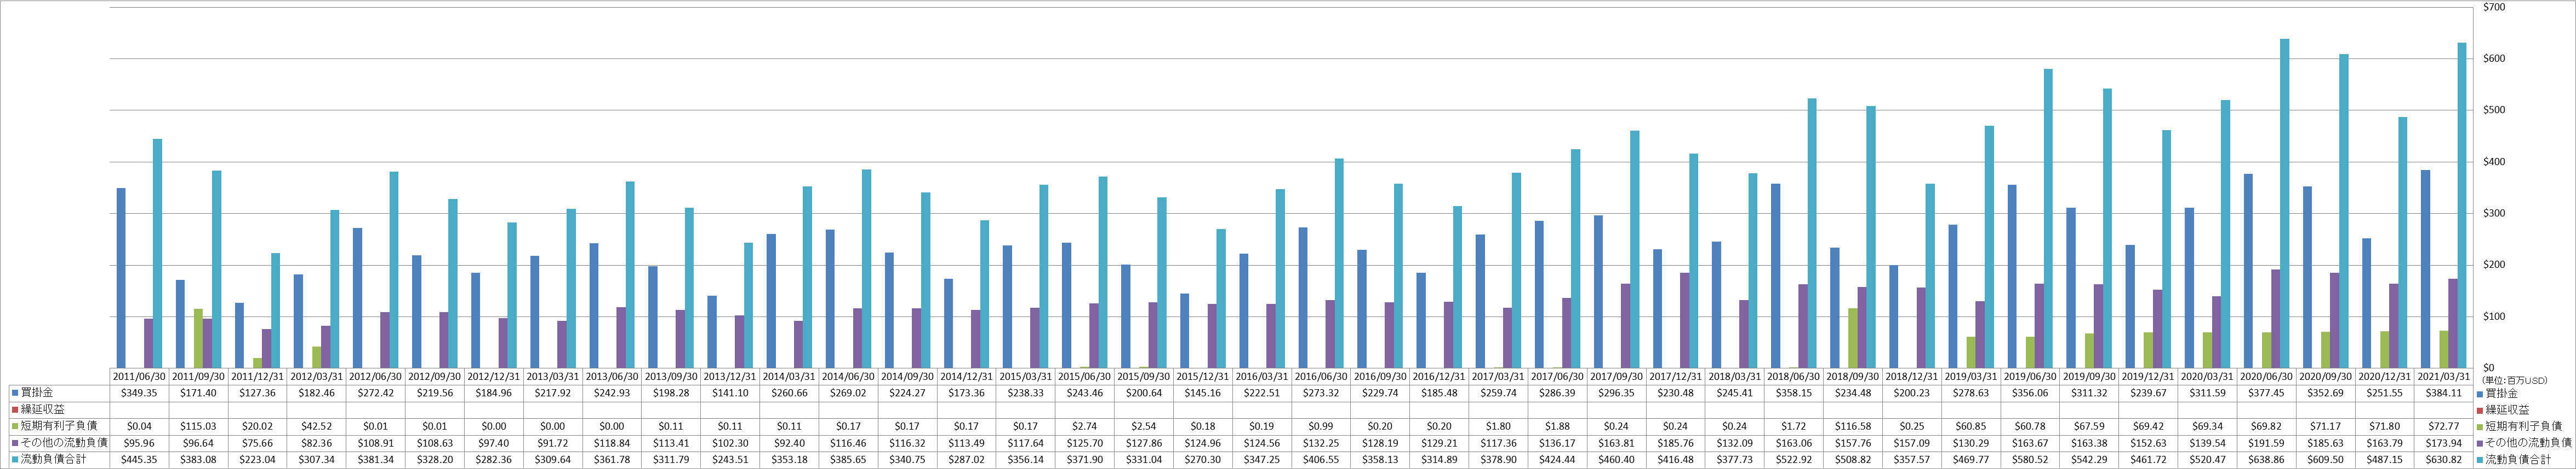Image resolution: width=2576 pixels, height=469 pixels.
Task: Select the blue bar for 2011/06/30
Action: pos(121,277)
